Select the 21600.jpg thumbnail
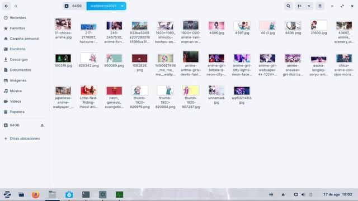The width and height of the screenshot is (358, 201). pyautogui.click(x=319, y=25)
